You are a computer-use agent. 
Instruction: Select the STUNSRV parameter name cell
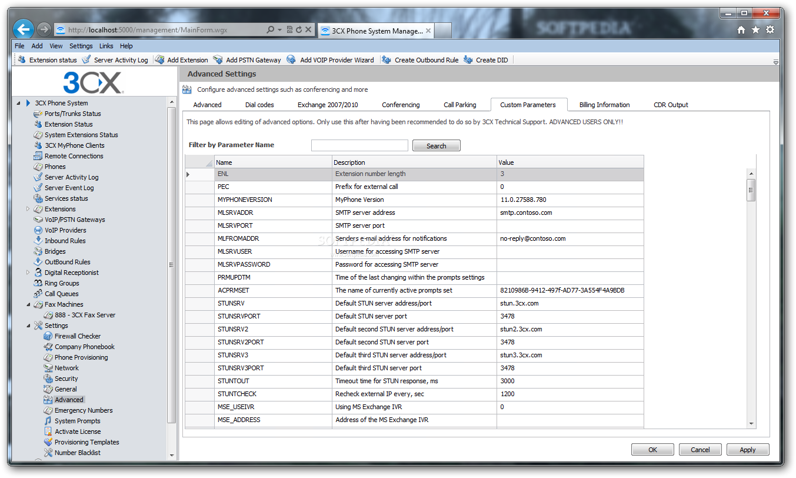(x=273, y=303)
